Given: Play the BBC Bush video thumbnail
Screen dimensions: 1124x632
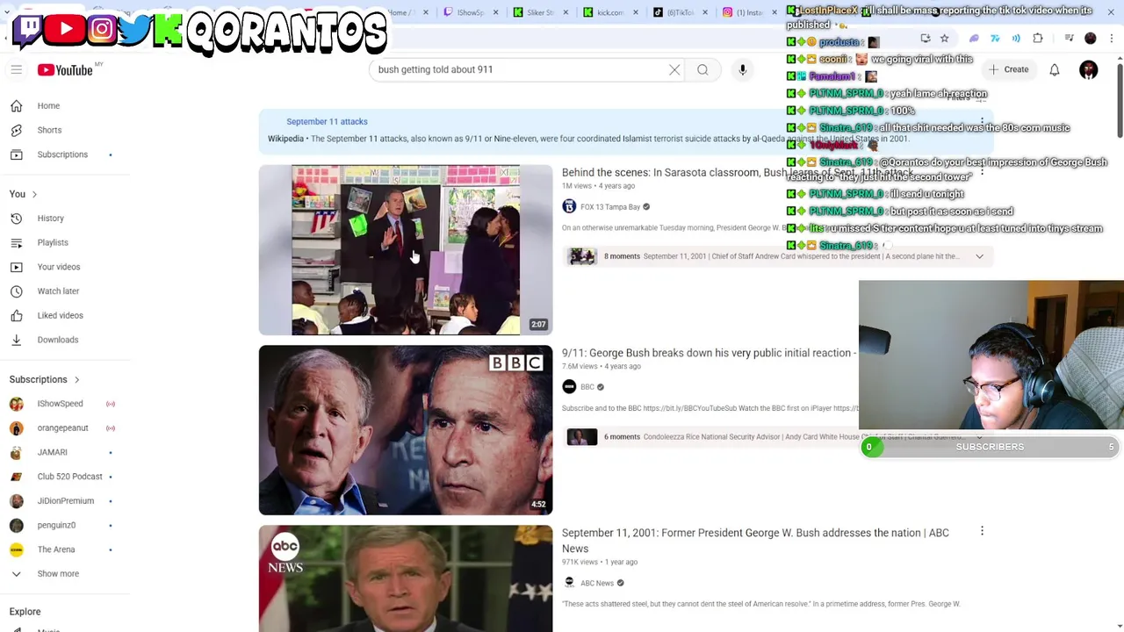Looking at the screenshot, I should click(406, 430).
